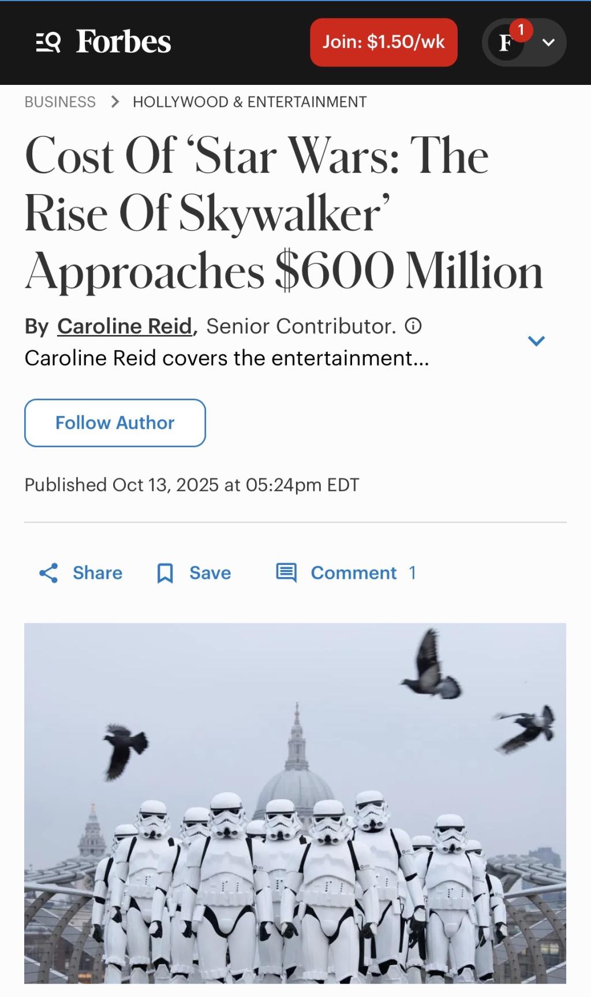This screenshot has height=997, width=591.
Task: Expand the account dropdown chevron
Action: pyautogui.click(x=549, y=42)
